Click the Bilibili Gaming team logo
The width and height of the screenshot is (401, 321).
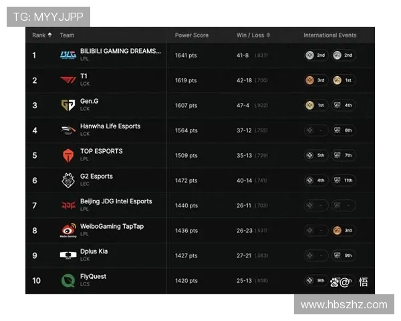(68, 55)
